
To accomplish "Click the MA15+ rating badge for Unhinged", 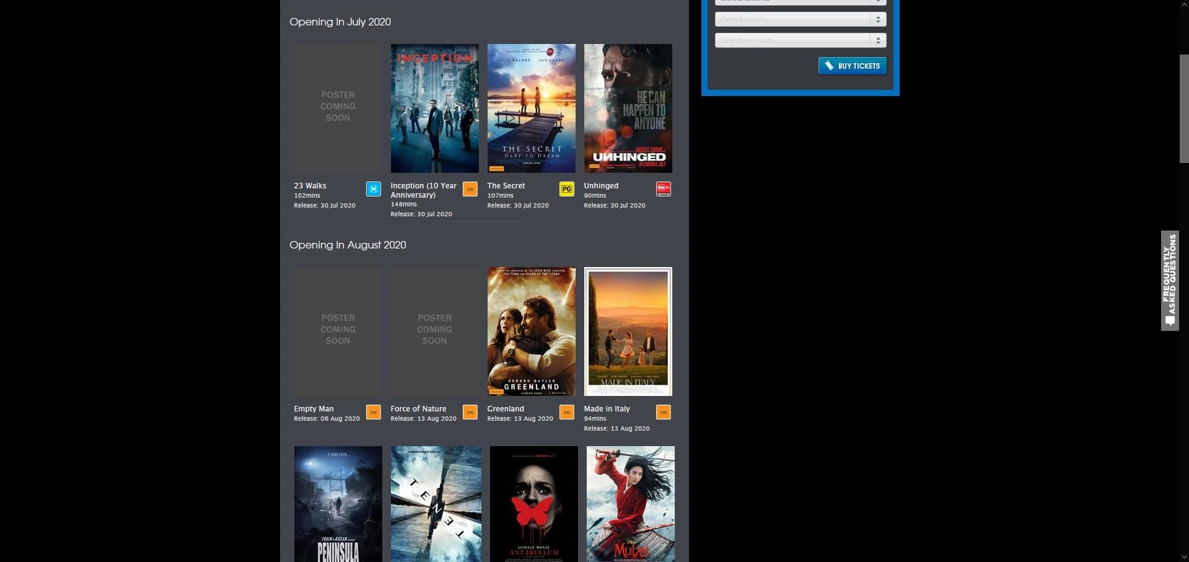I will (x=663, y=189).
